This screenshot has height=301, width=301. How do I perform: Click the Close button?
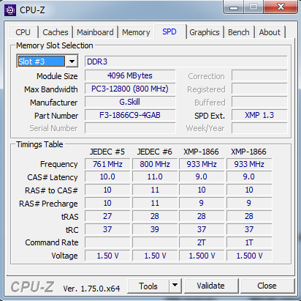(267, 286)
